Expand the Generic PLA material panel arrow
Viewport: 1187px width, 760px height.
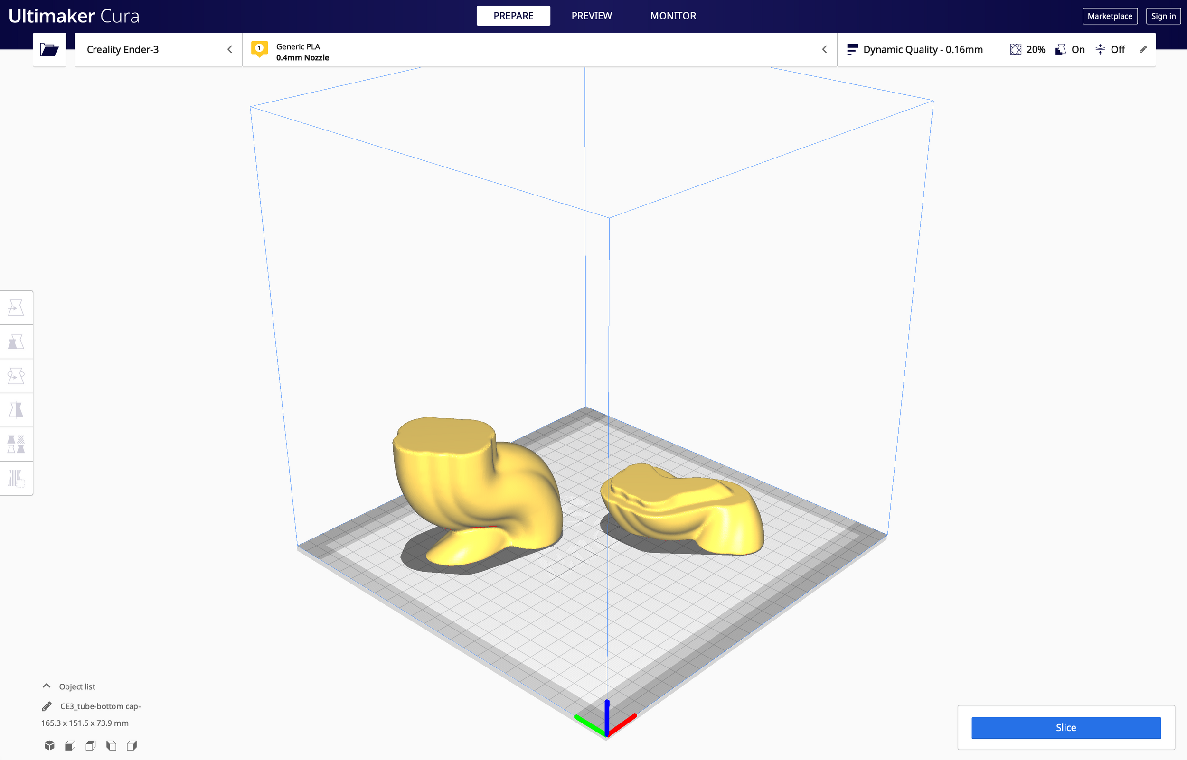(824, 49)
